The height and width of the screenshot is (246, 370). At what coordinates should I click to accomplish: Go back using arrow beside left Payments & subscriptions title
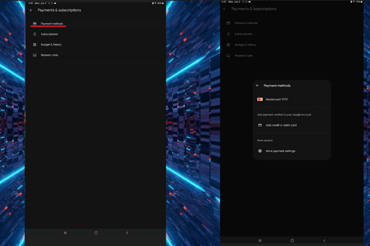31,10
